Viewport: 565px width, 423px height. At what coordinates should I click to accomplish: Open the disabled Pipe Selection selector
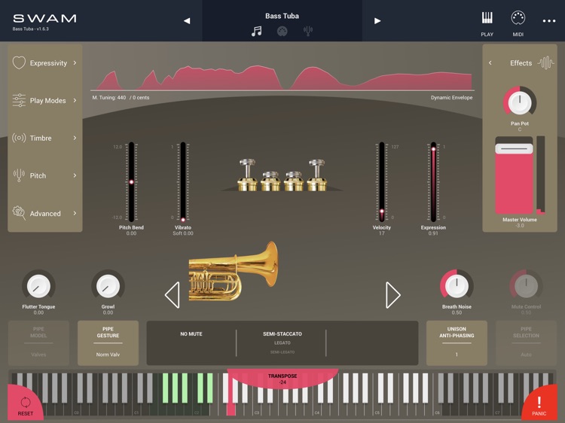coord(526,343)
